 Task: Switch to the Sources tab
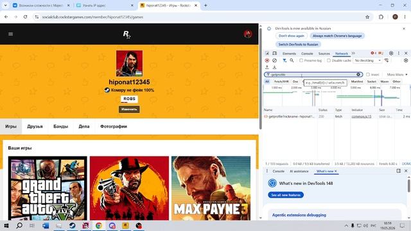coord(324,53)
